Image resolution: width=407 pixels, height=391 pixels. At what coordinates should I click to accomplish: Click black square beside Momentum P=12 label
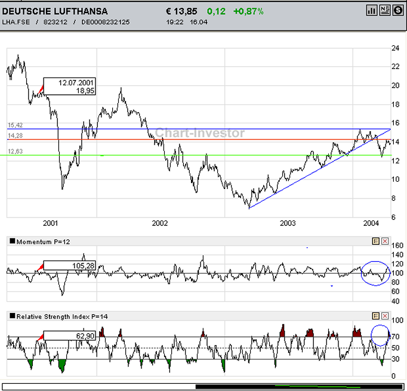click(12, 241)
